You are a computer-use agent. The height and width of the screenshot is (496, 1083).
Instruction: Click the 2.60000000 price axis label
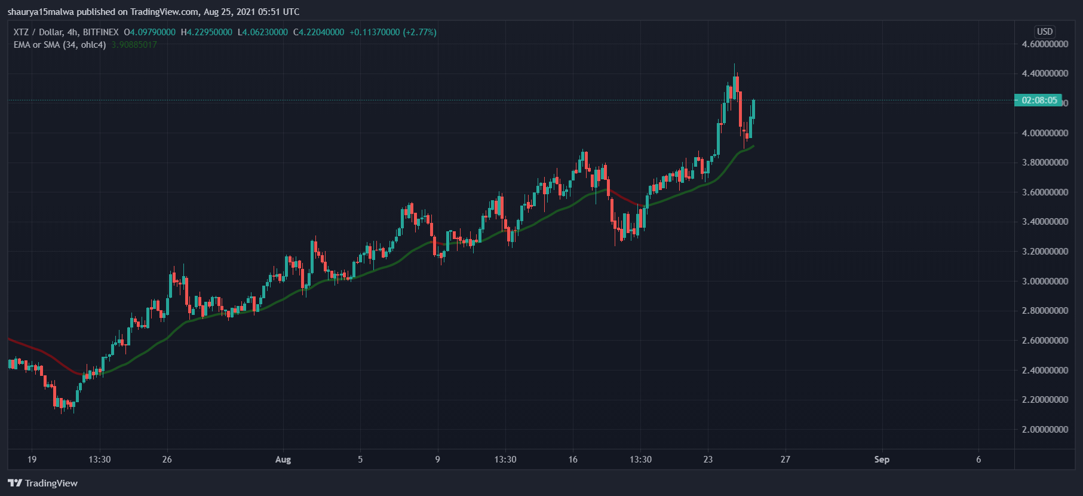[1045, 341]
